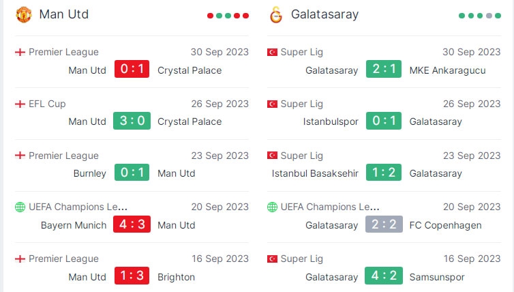Open the 3:0 EFL Cup score badge
The height and width of the screenshot is (292, 514).
click(132, 121)
